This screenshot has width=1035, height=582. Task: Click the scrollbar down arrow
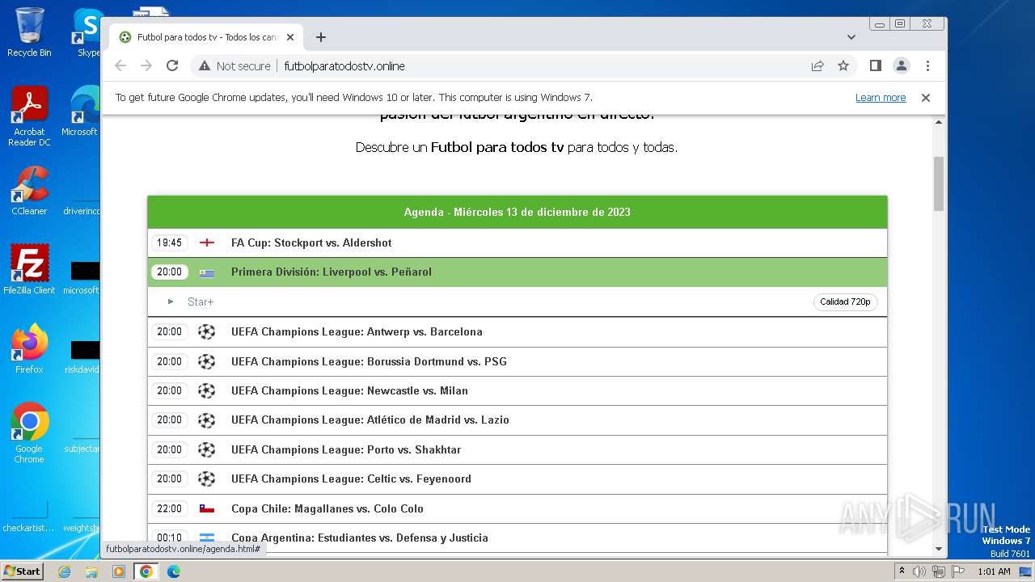click(x=939, y=549)
